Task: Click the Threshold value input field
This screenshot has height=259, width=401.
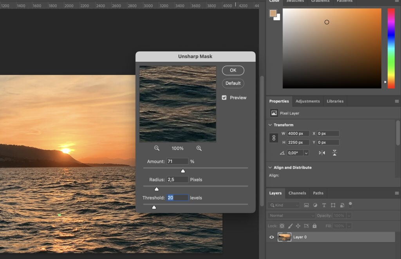Action: [x=177, y=198]
